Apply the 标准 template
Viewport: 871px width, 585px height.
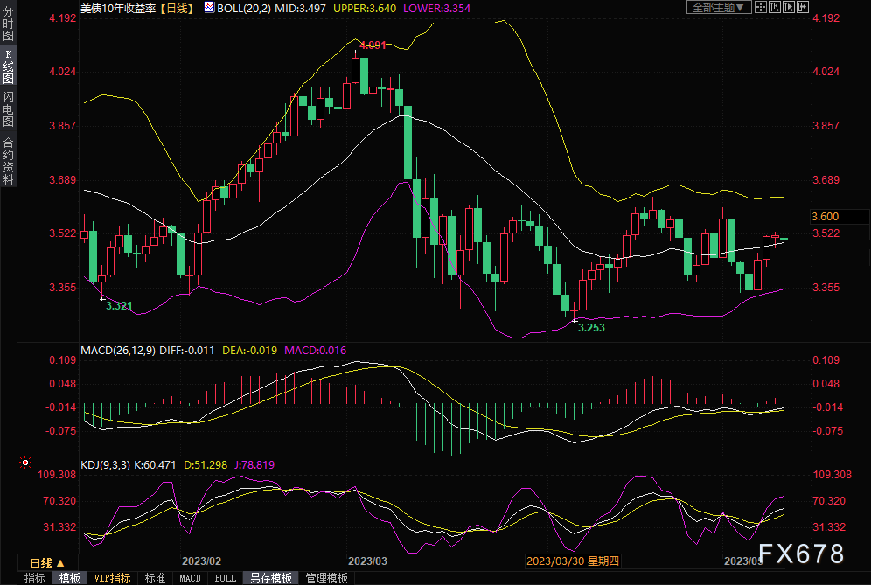click(x=155, y=578)
